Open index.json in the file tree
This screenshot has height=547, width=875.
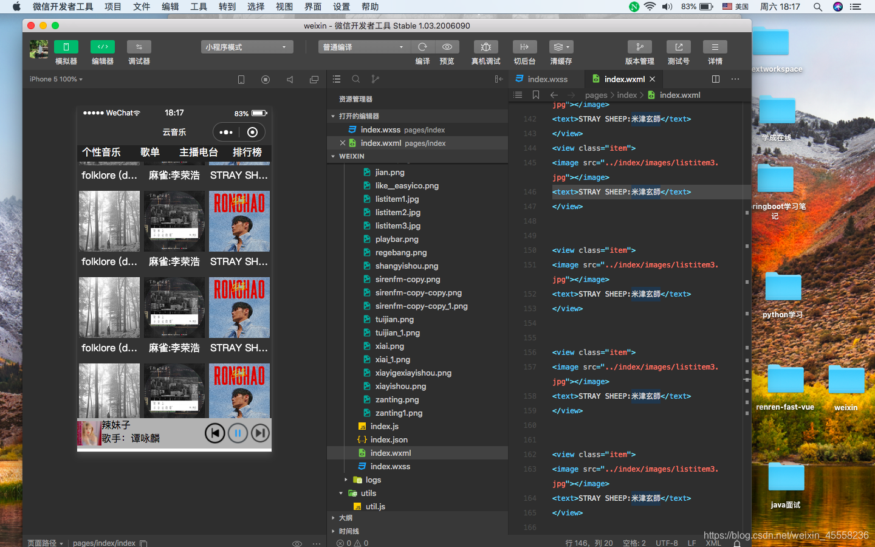[x=389, y=439]
